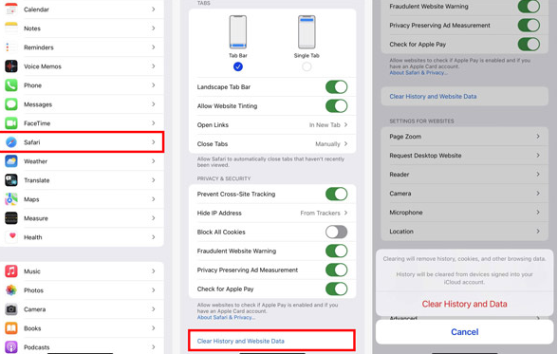
Task: Tap the Reminders app icon
Action: (x=11, y=47)
